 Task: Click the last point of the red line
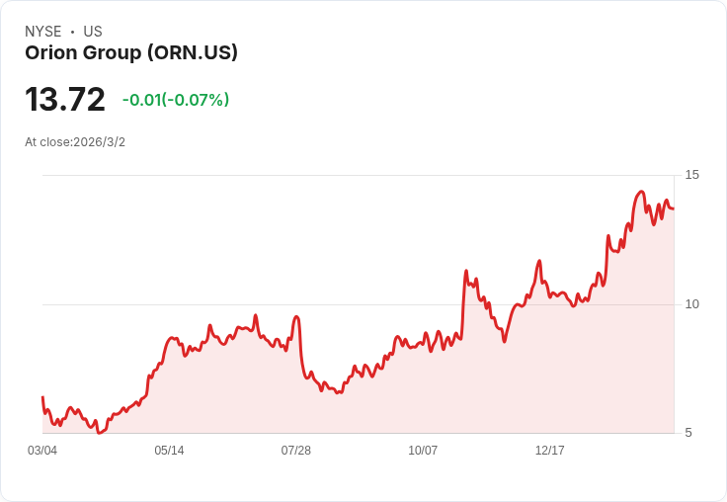(x=674, y=209)
